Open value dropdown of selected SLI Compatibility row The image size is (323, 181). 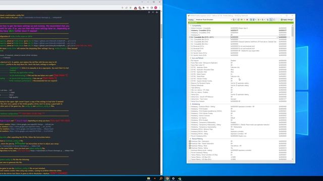click(277, 37)
